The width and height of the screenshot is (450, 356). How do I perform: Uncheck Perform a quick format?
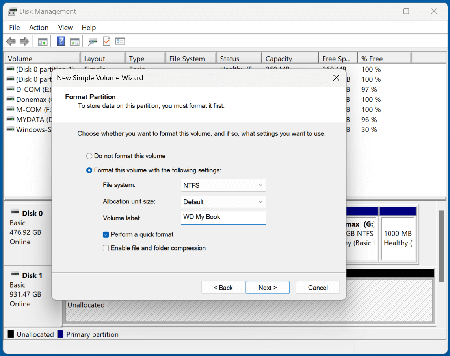(x=106, y=234)
